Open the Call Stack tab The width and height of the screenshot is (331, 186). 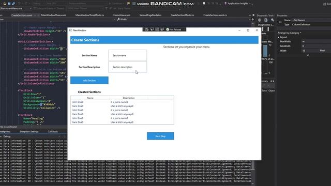53,132
